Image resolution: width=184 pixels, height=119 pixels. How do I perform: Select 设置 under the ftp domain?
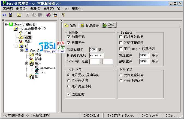[x=38, y=54]
